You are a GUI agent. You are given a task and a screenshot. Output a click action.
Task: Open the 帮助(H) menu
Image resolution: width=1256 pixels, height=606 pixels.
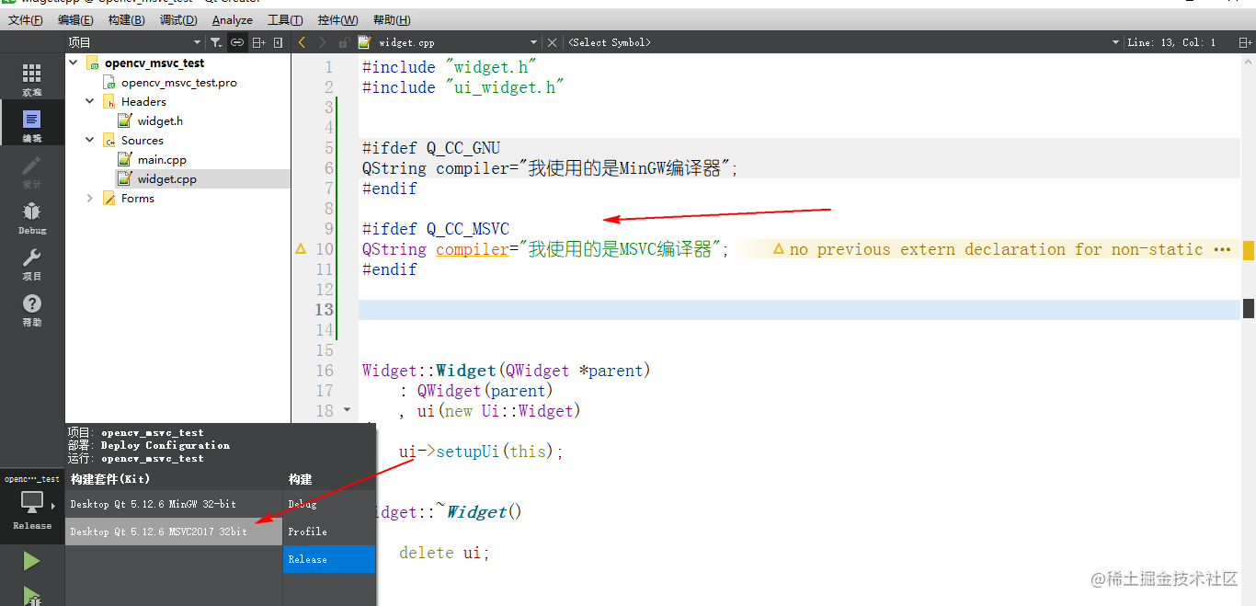(x=393, y=19)
